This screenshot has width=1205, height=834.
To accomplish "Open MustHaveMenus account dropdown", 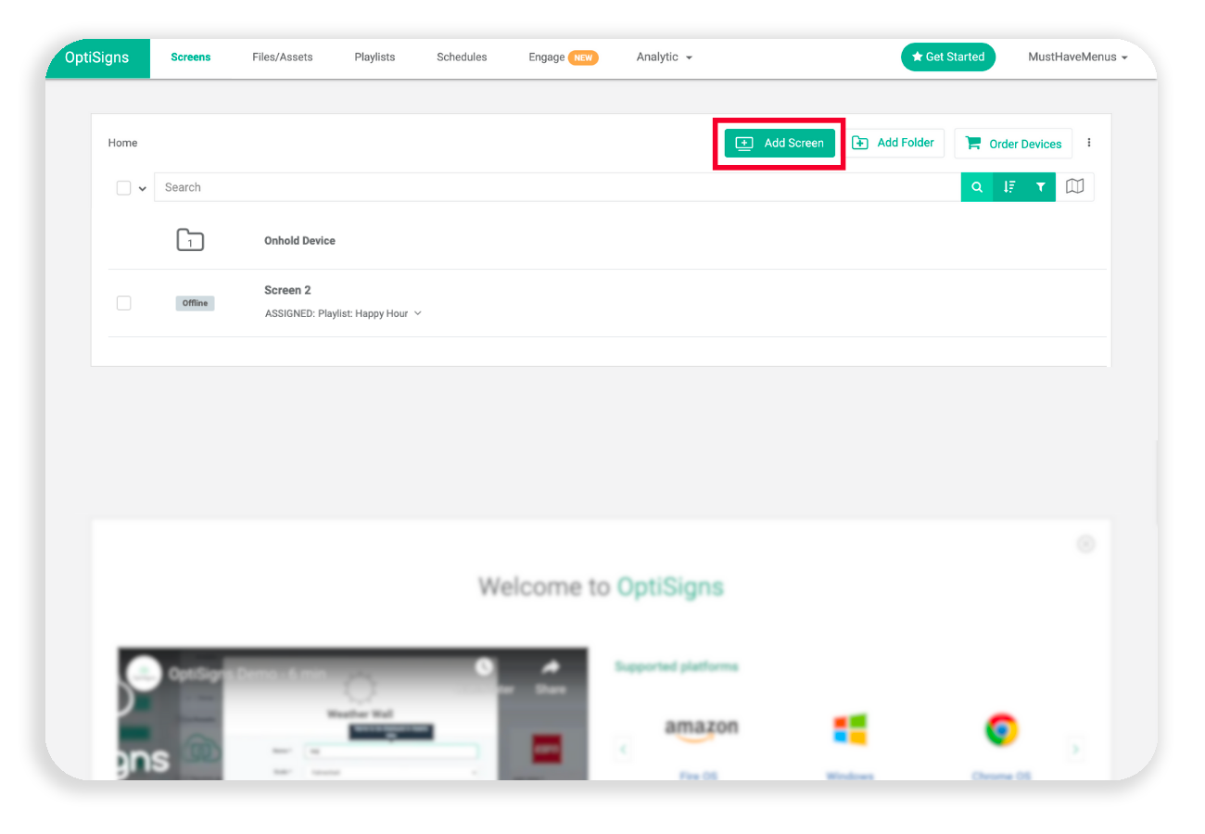I will (x=1078, y=57).
